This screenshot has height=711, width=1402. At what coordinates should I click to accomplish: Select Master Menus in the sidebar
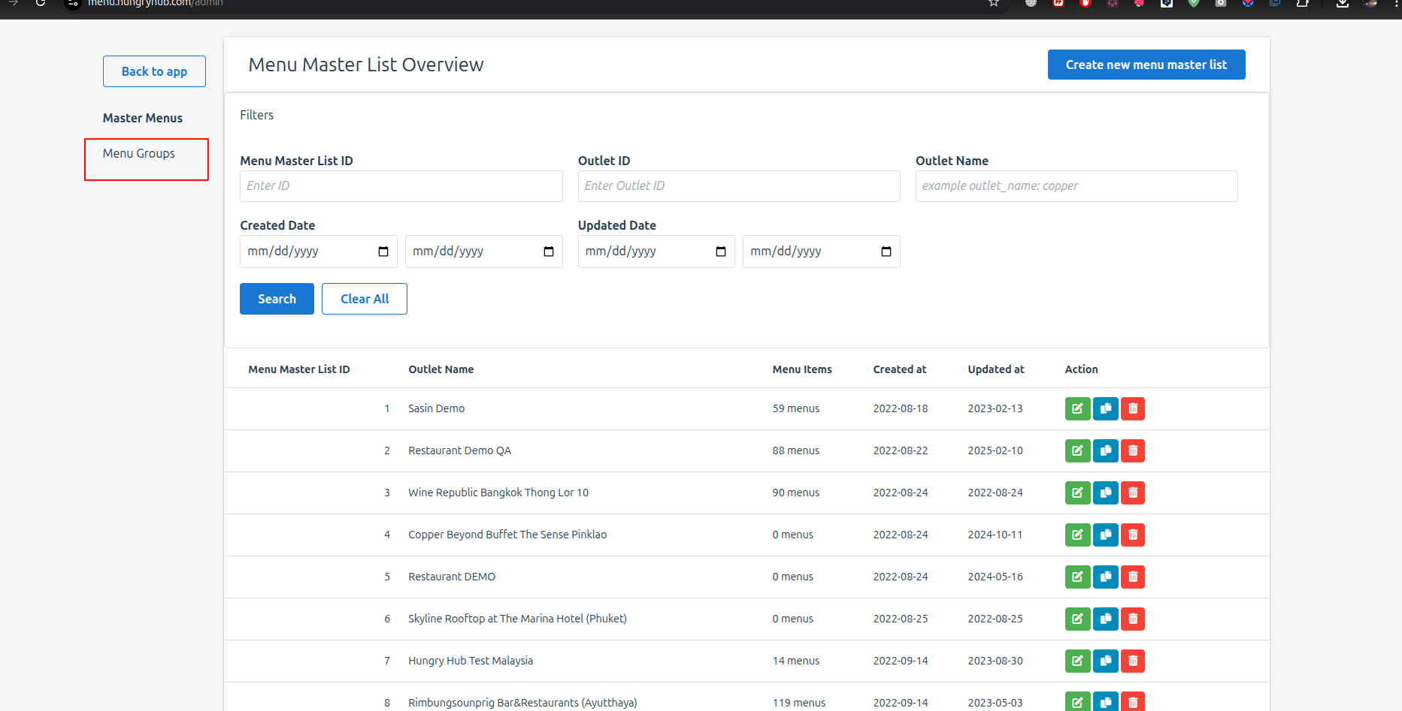coord(143,118)
